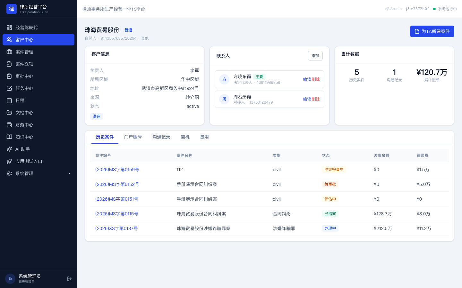Click the 案件立项 file icon
The image size is (462, 288).
pyautogui.click(x=9, y=64)
